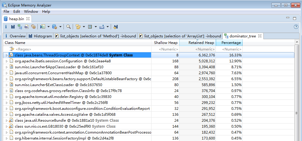Sort by the Retained Heap column header
Image resolution: width=302 pixels, height=141 pixels.
[201, 43]
